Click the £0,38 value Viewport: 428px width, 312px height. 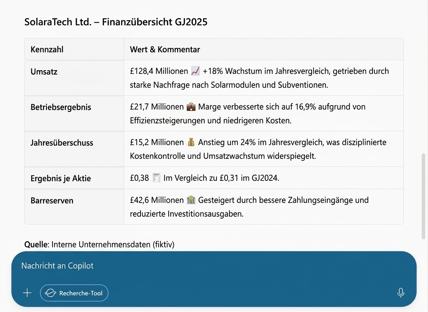tap(139, 178)
